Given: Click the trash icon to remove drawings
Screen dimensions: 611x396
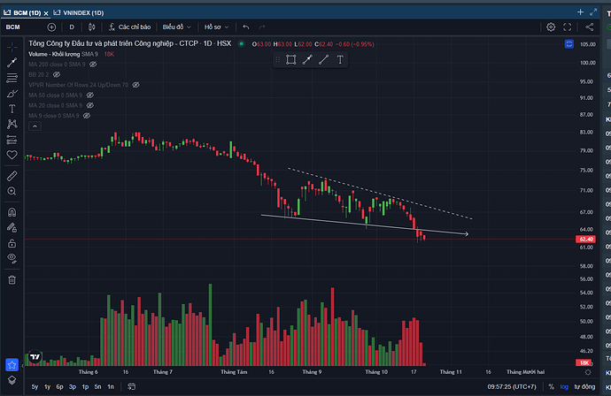Looking at the screenshot, I should (12, 279).
